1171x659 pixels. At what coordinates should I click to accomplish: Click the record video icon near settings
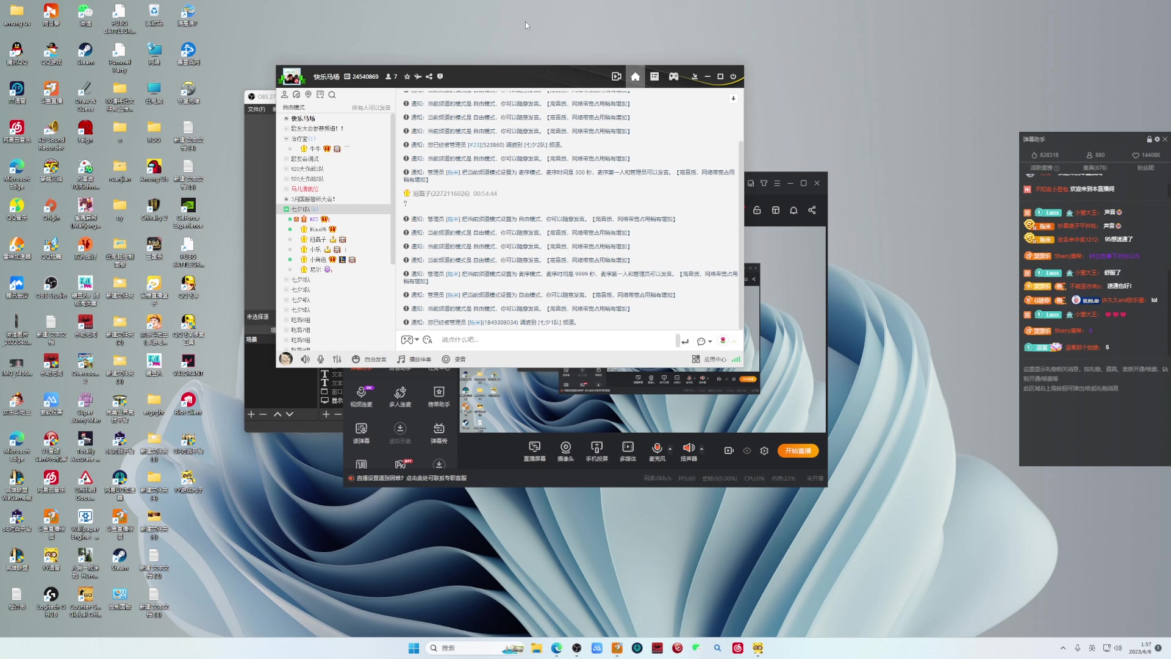coord(729,450)
